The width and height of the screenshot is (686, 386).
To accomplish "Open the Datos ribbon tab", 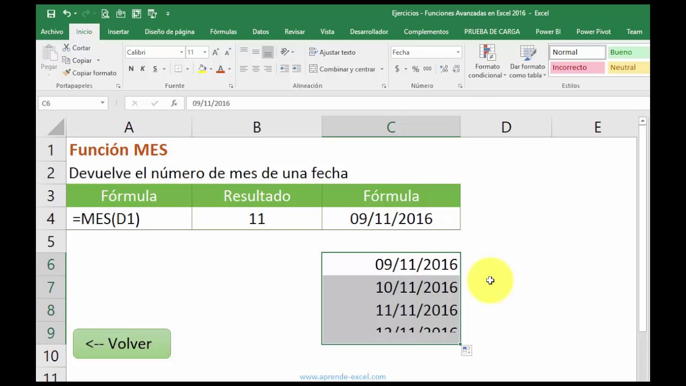I will [x=260, y=32].
